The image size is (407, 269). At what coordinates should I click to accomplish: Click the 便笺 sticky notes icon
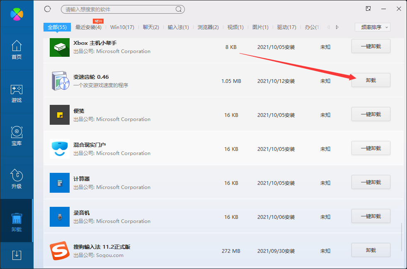click(60, 115)
